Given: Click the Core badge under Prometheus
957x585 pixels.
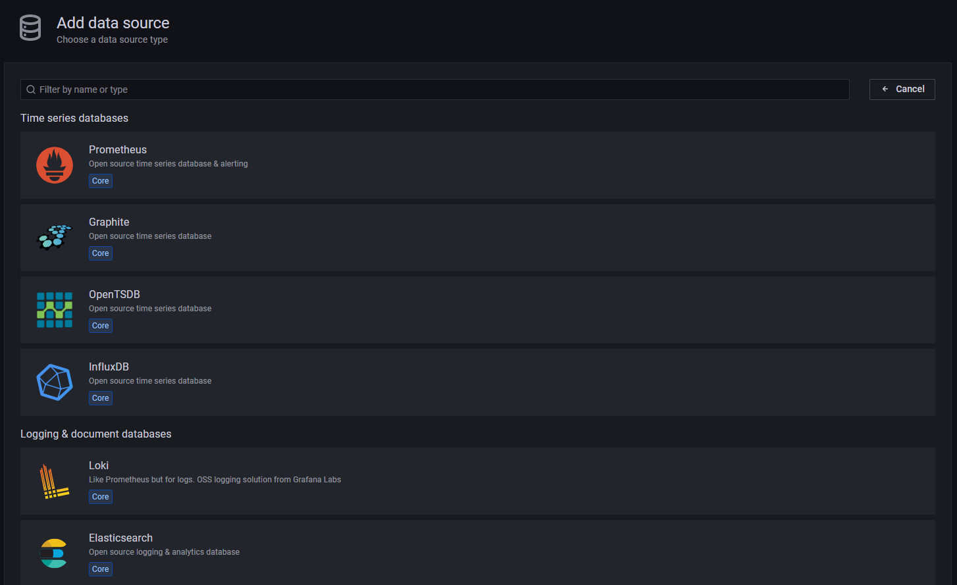Looking at the screenshot, I should coord(101,181).
